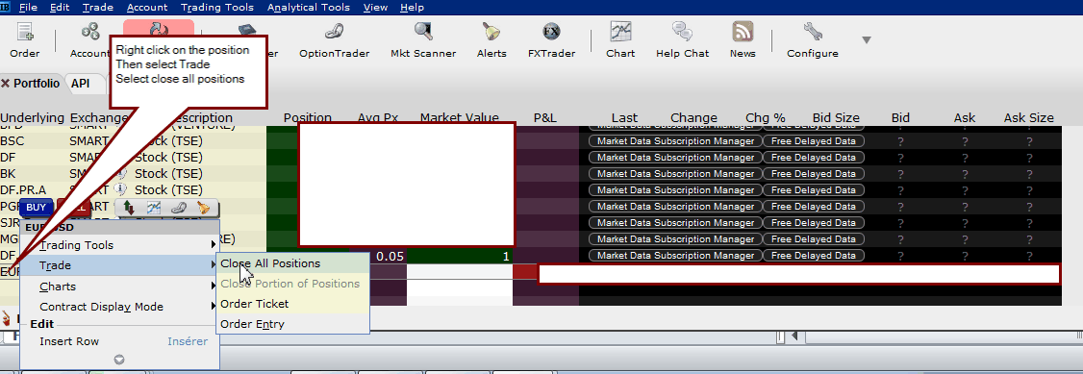This screenshot has width=1083, height=374.
Task: Click the option chain icon in quick toolbar
Action: pos(179,207)
